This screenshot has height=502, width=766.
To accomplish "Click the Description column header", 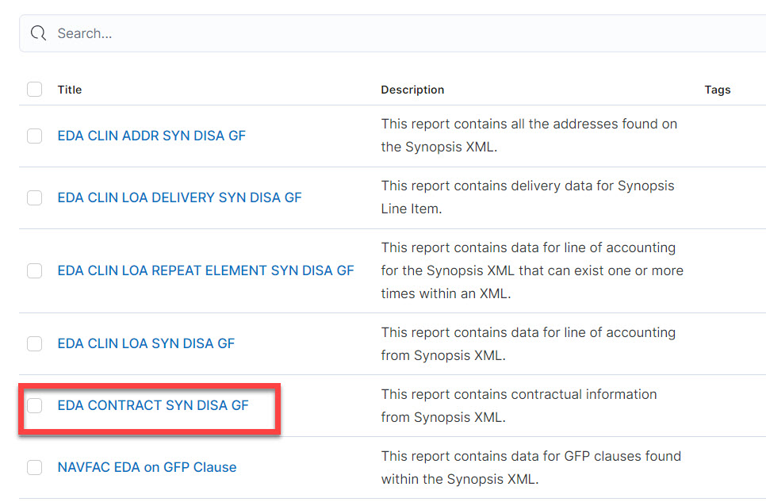I will point(412,90).
